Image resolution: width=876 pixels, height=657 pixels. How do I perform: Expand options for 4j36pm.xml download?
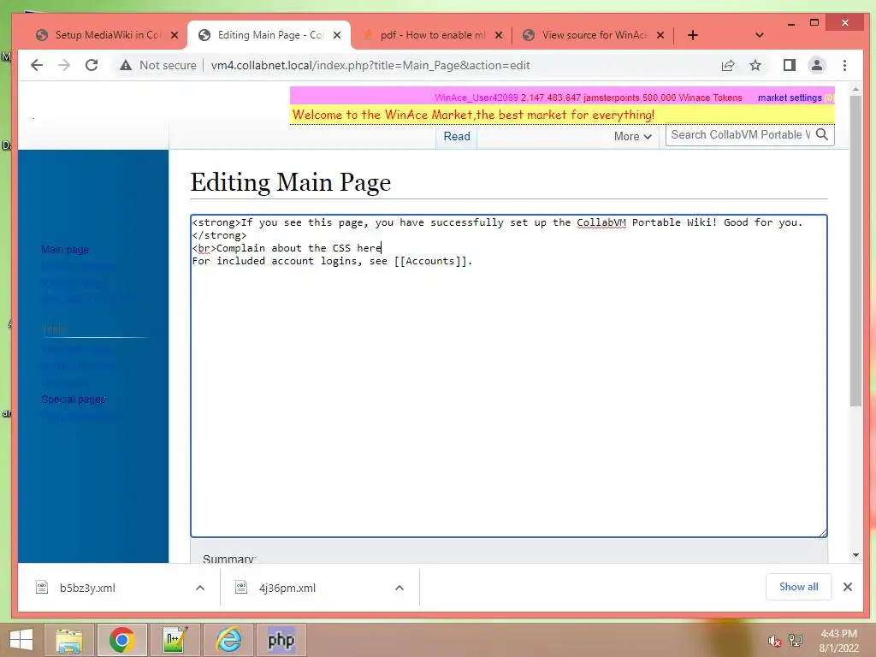(400, 588)
